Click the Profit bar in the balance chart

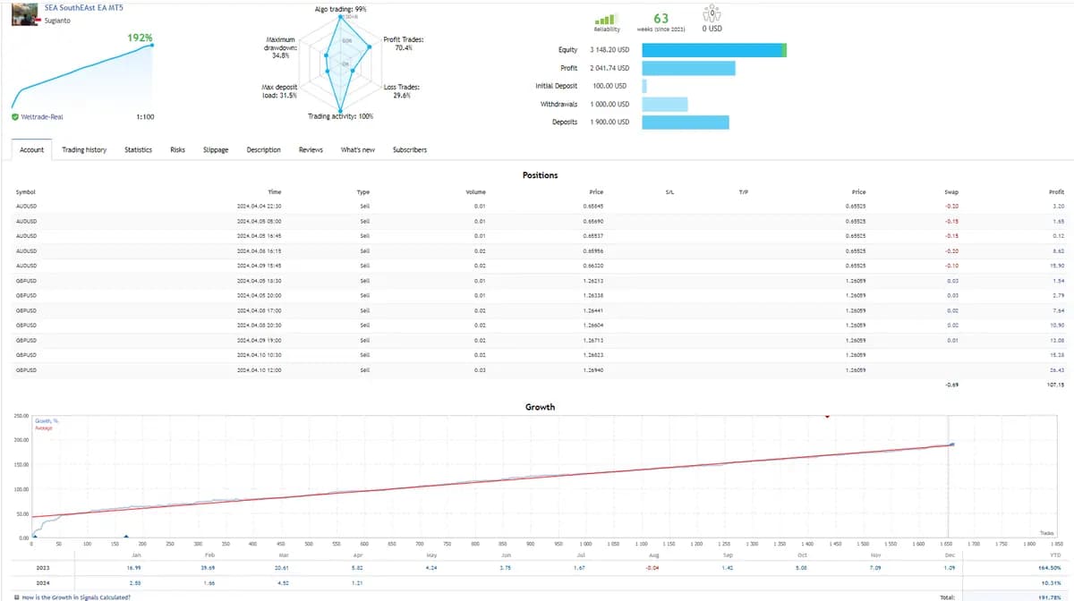(x=689, y=68)
